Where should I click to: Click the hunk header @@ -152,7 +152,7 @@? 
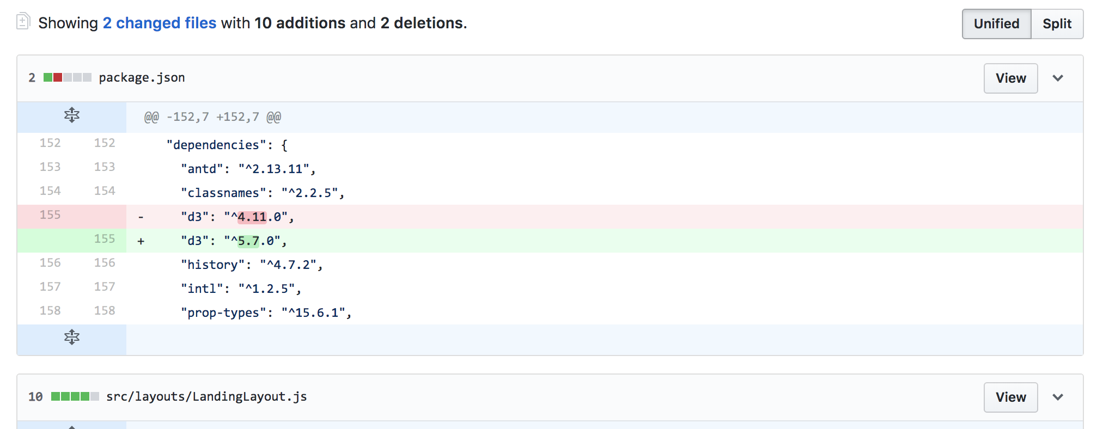[211, 117]
